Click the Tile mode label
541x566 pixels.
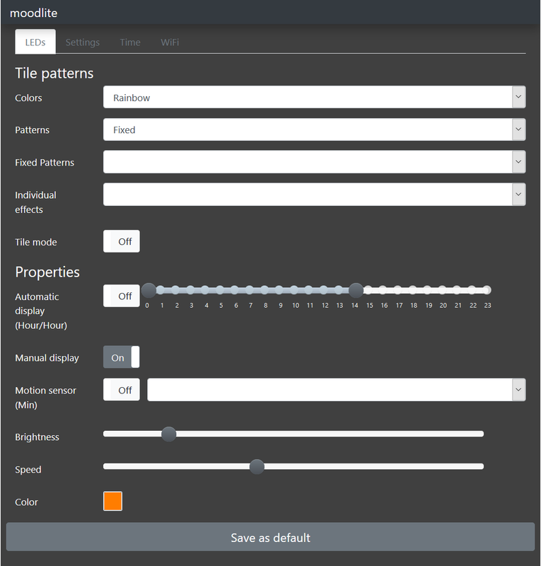click(36, 242)
